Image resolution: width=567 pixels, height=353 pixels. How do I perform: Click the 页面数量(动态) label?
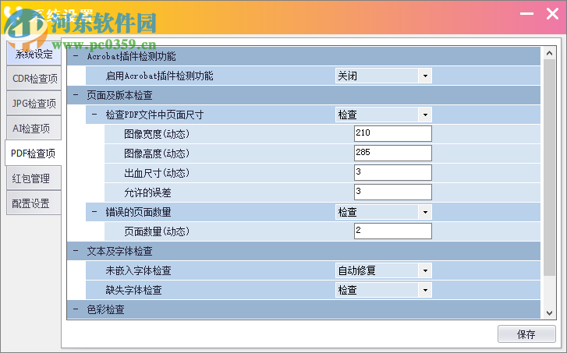(157, 231)
